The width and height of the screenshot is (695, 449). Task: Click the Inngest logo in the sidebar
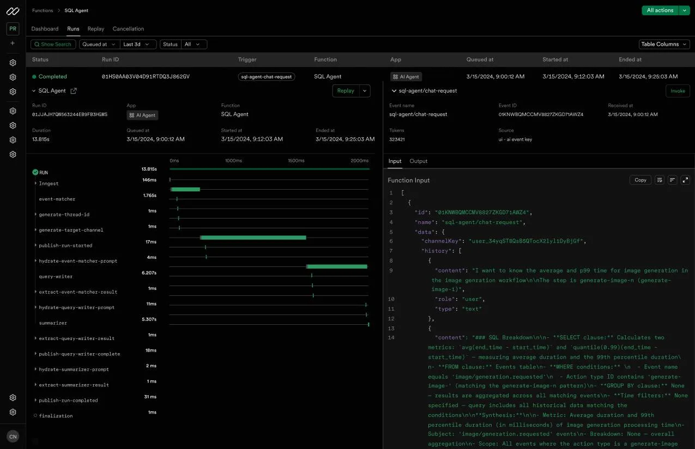click(13, 11)
